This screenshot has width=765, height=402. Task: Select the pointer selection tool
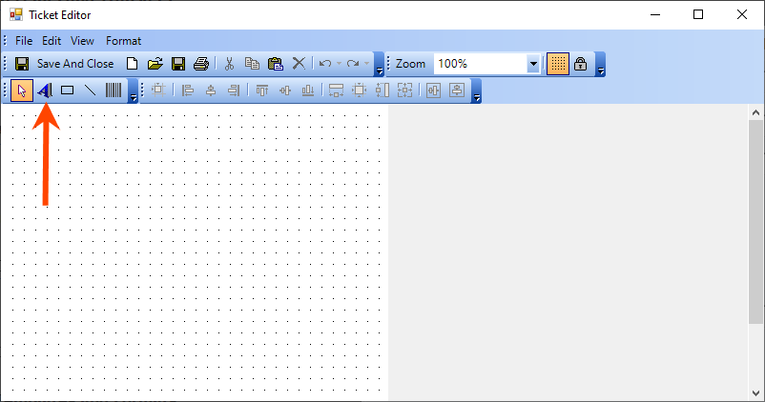click(22, 90)
